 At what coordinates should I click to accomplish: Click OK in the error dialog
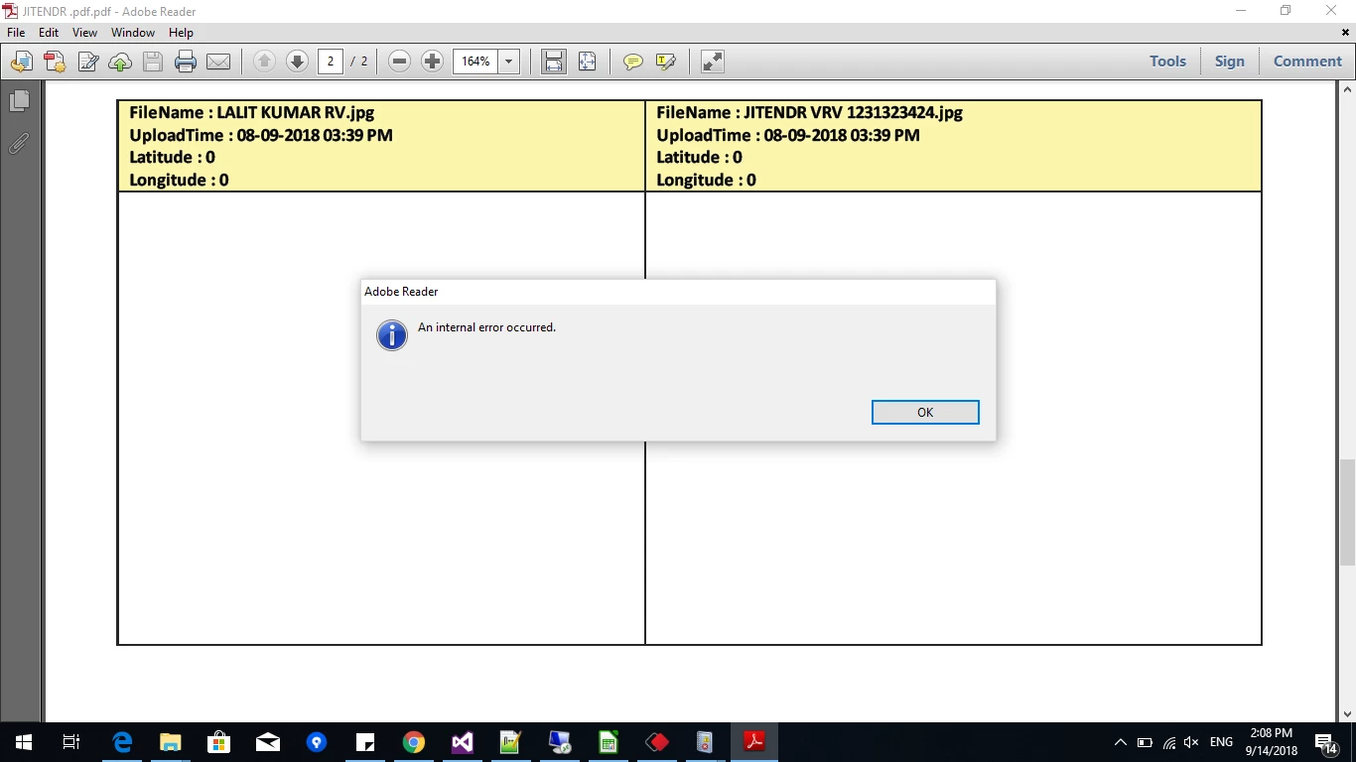tap(925, 413)
